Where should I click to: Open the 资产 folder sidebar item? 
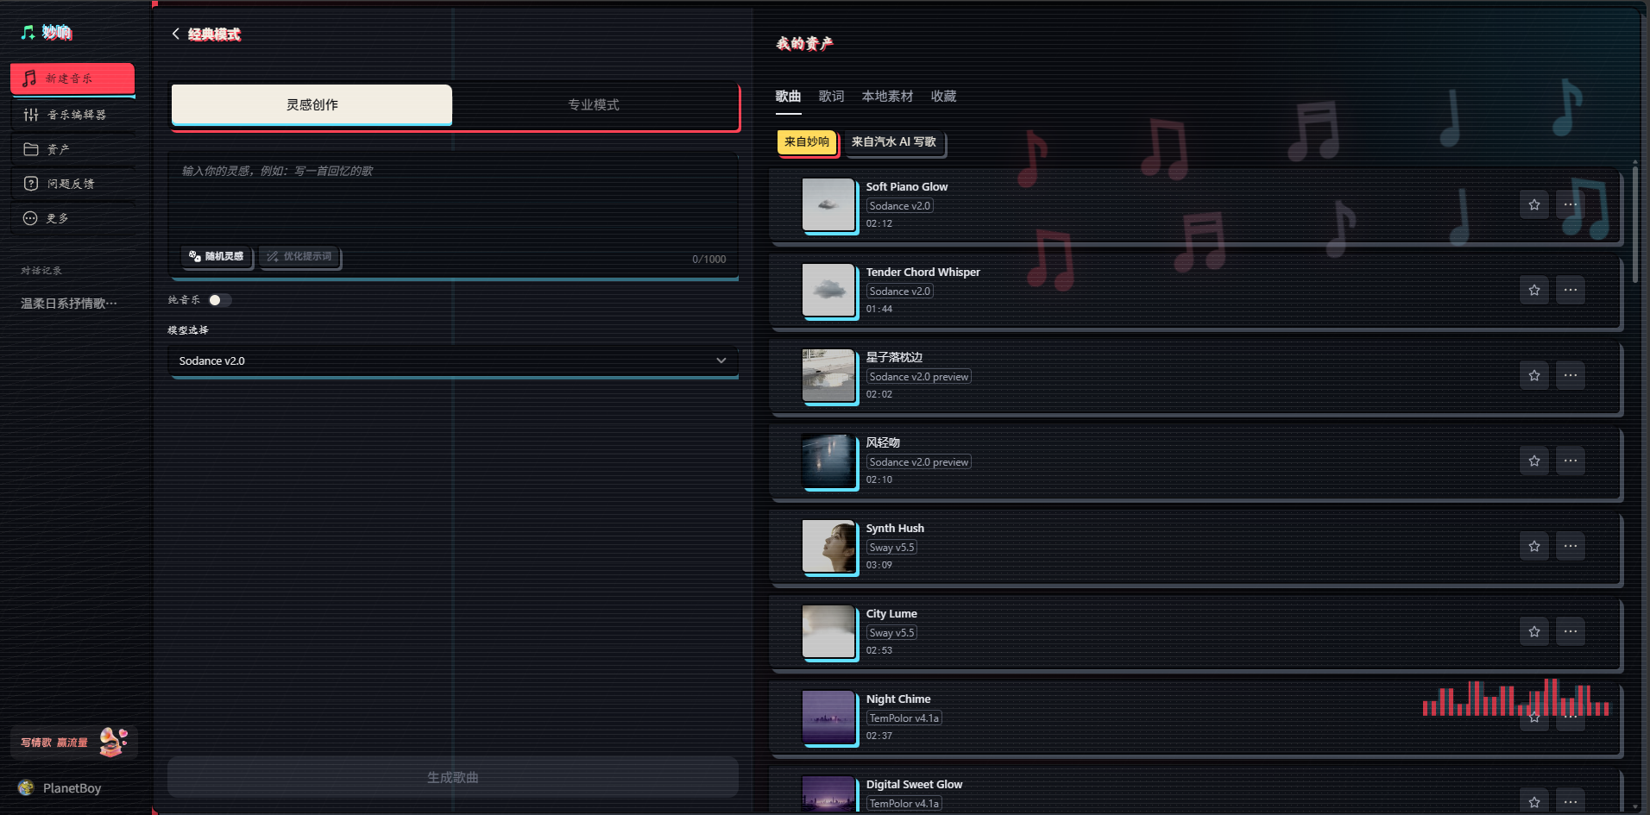coord(72,149)
